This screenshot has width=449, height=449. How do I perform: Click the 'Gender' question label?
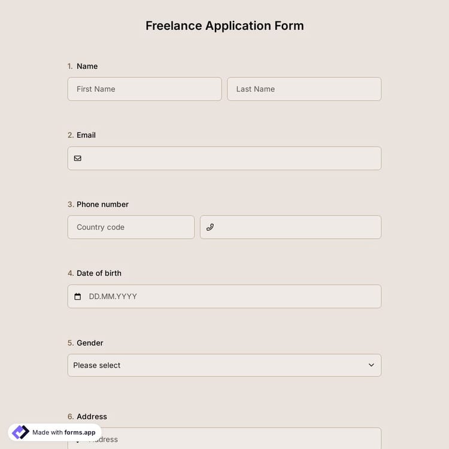click(90, 343)
